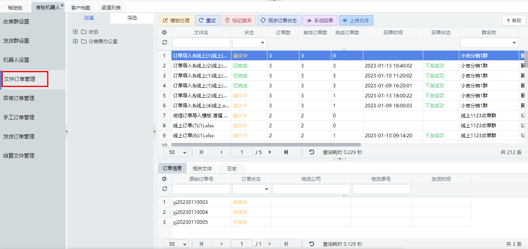The width and height of the screenshot is (528, 249).
Task: Click the 物流单号 filter input field
Action: pyautogui.click(x=381, y=189)
